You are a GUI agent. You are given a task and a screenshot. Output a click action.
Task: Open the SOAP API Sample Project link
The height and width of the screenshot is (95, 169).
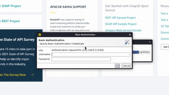tap(121, 24)
